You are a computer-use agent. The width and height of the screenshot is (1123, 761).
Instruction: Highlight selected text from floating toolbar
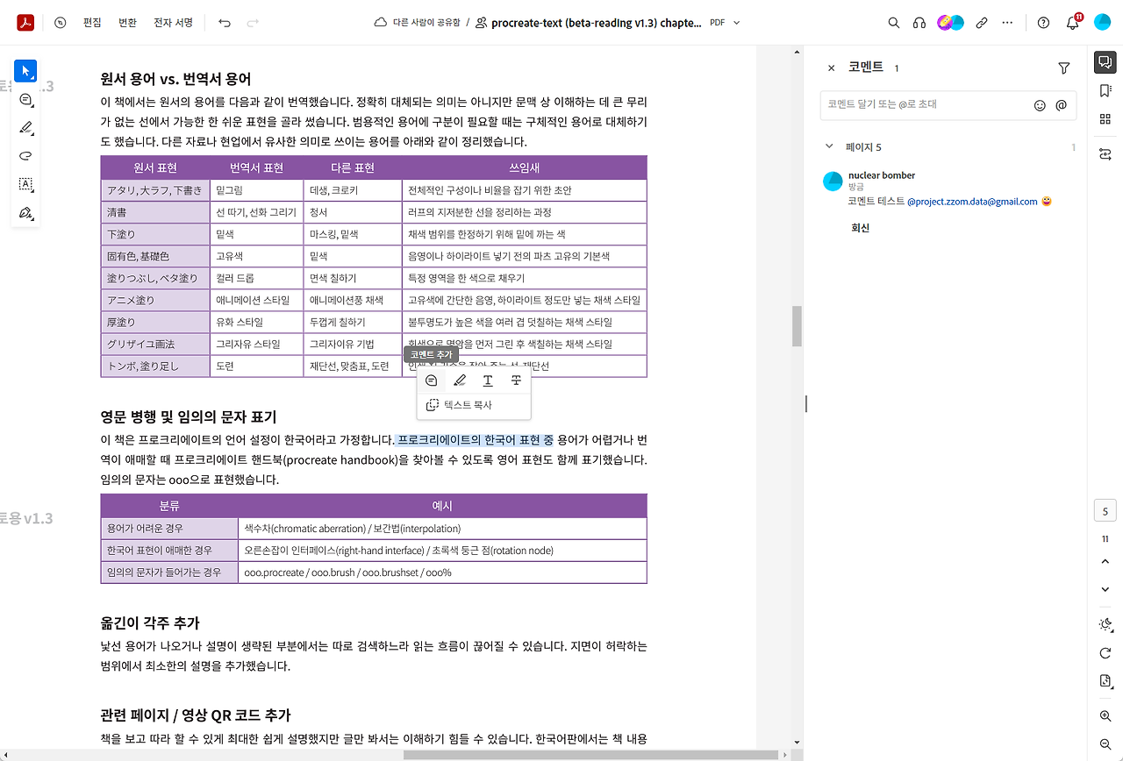coord(460,380)
